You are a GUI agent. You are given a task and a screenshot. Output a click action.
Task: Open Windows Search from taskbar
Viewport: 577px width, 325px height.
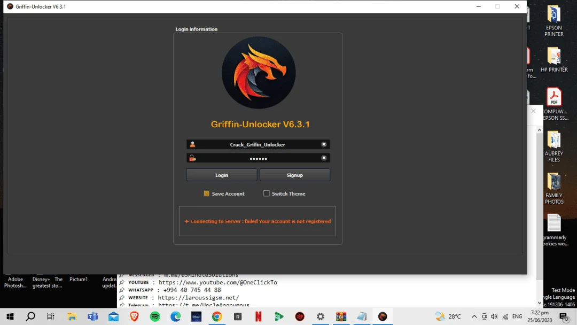pyautogui.click(x=30, y=316)
